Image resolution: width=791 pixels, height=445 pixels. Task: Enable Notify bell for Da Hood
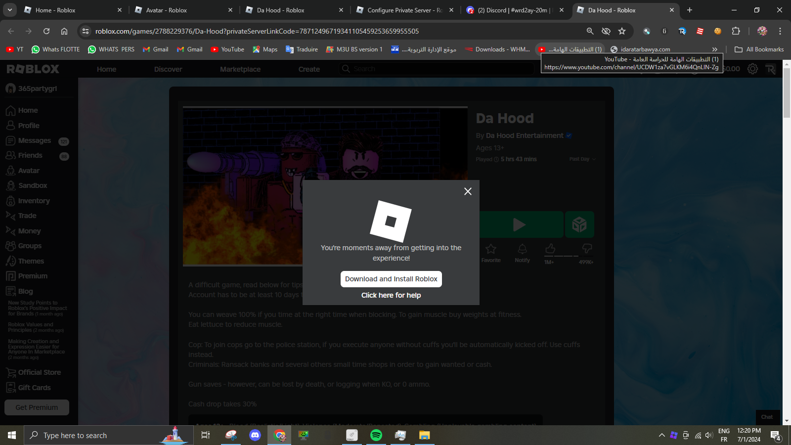pos(522,253)
